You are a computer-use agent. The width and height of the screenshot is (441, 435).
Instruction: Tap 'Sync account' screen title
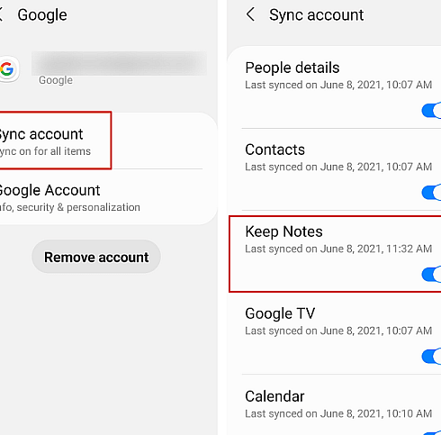tap(316, 15)
